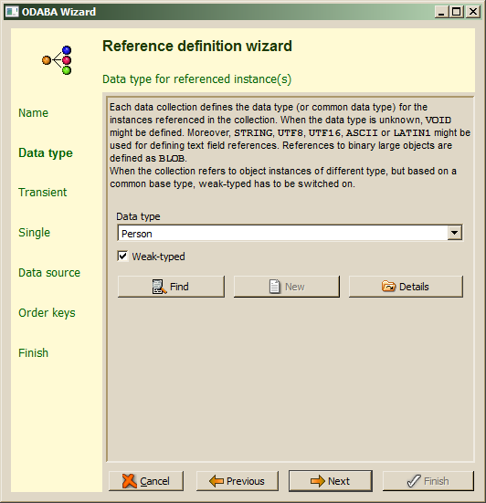This screenshot has width=486, height=503.
Task: Click the ODABA Wizard title bar icon
Action: pos(12,12)
